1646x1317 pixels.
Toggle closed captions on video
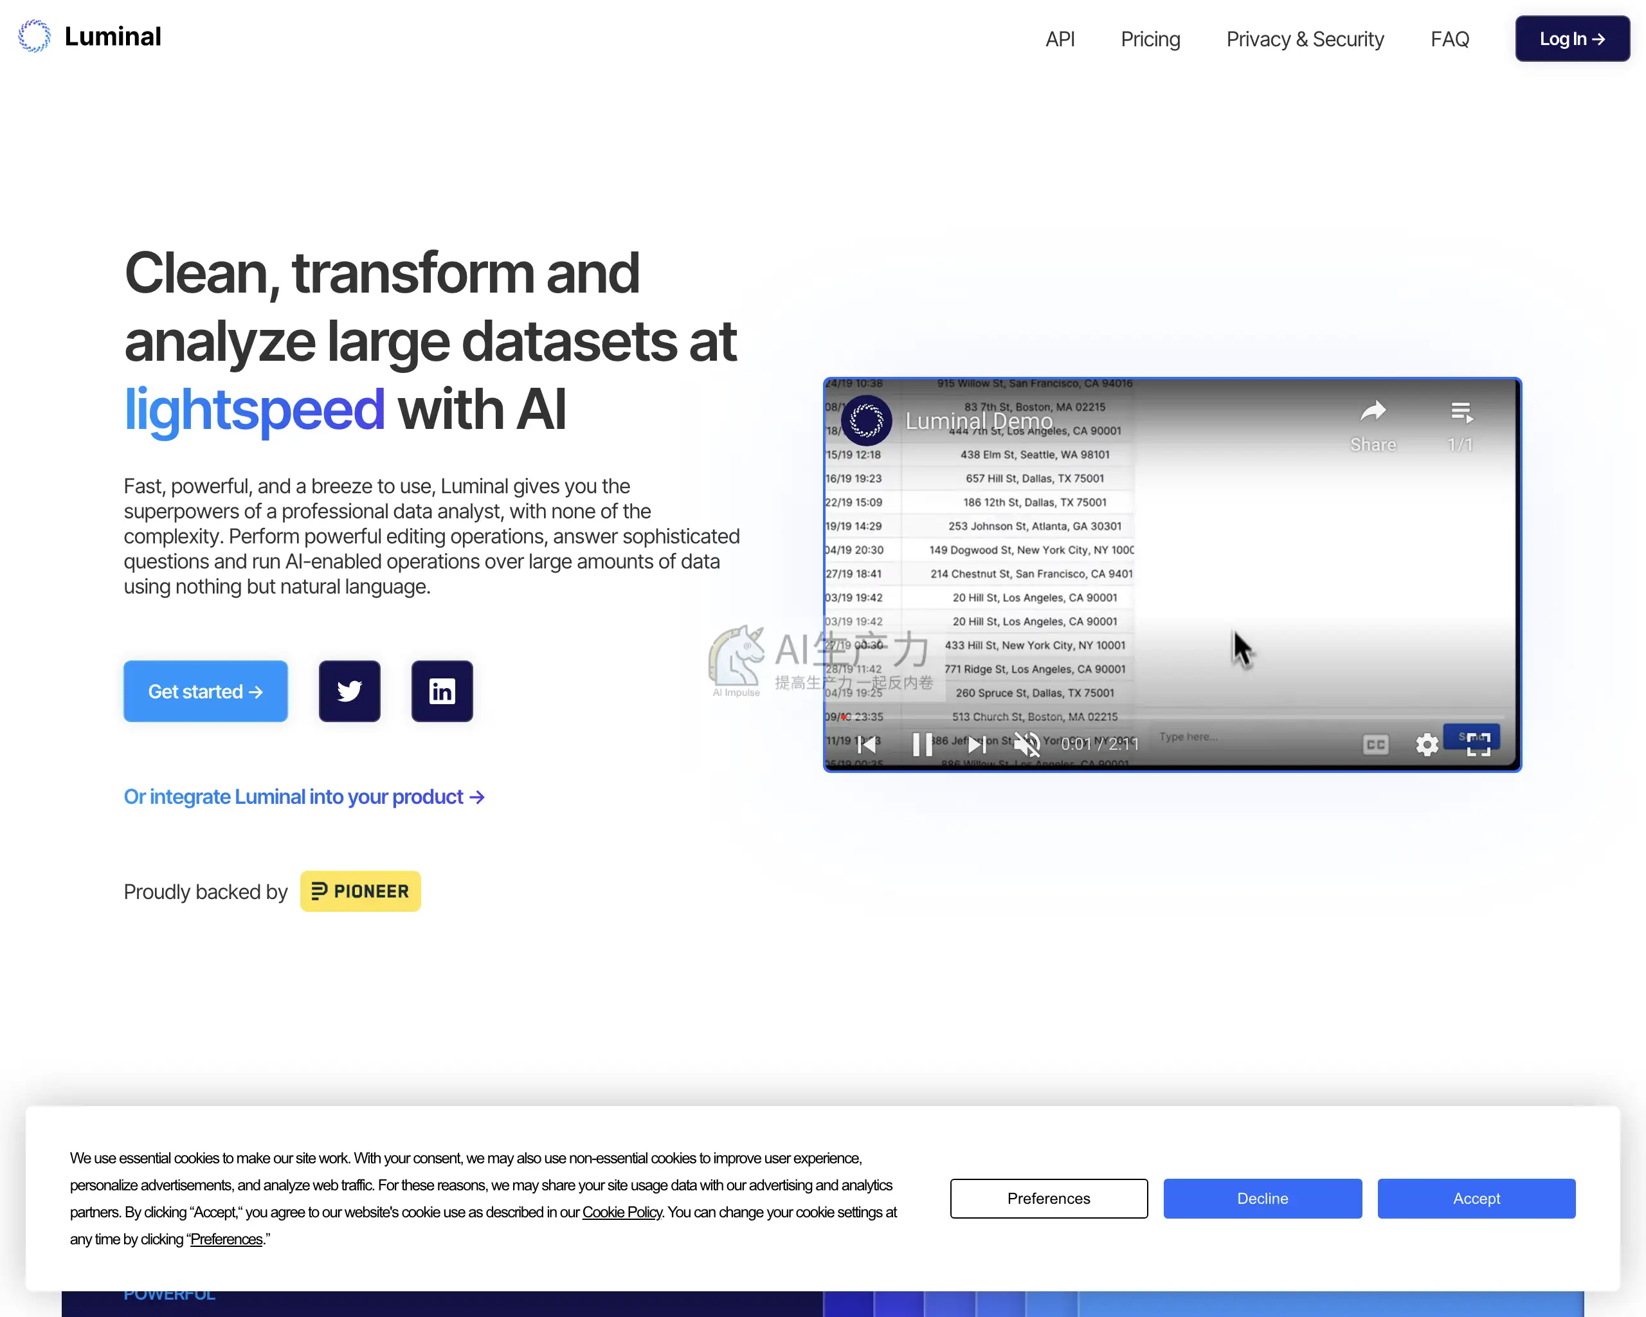1376,745
